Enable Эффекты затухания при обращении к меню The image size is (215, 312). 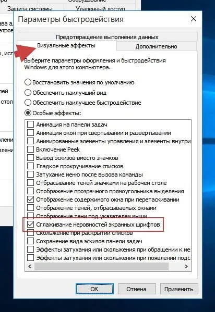pos(30,249)
